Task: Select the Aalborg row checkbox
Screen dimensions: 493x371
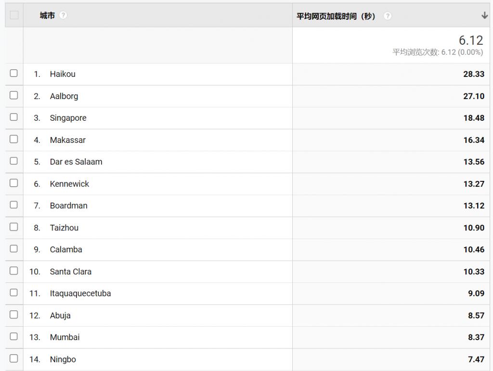Action: coord(13,95)
